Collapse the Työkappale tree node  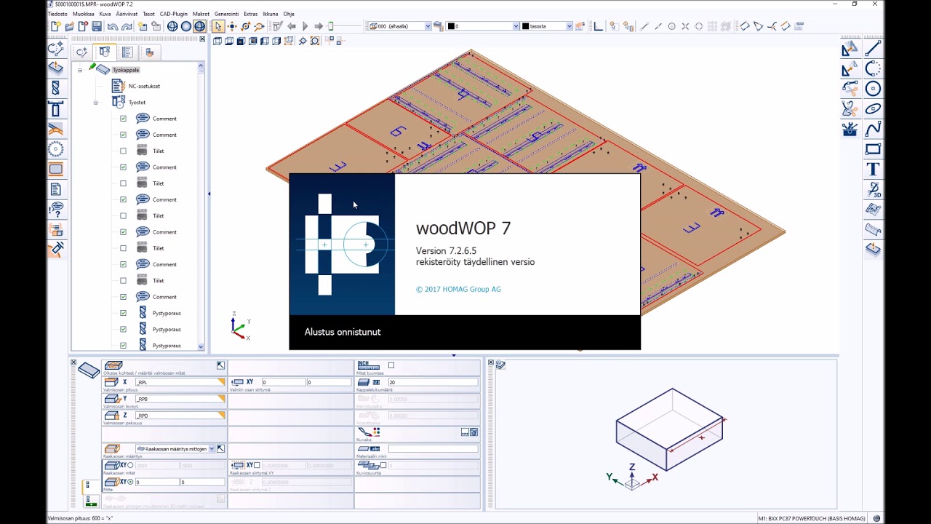click(80, 70)
